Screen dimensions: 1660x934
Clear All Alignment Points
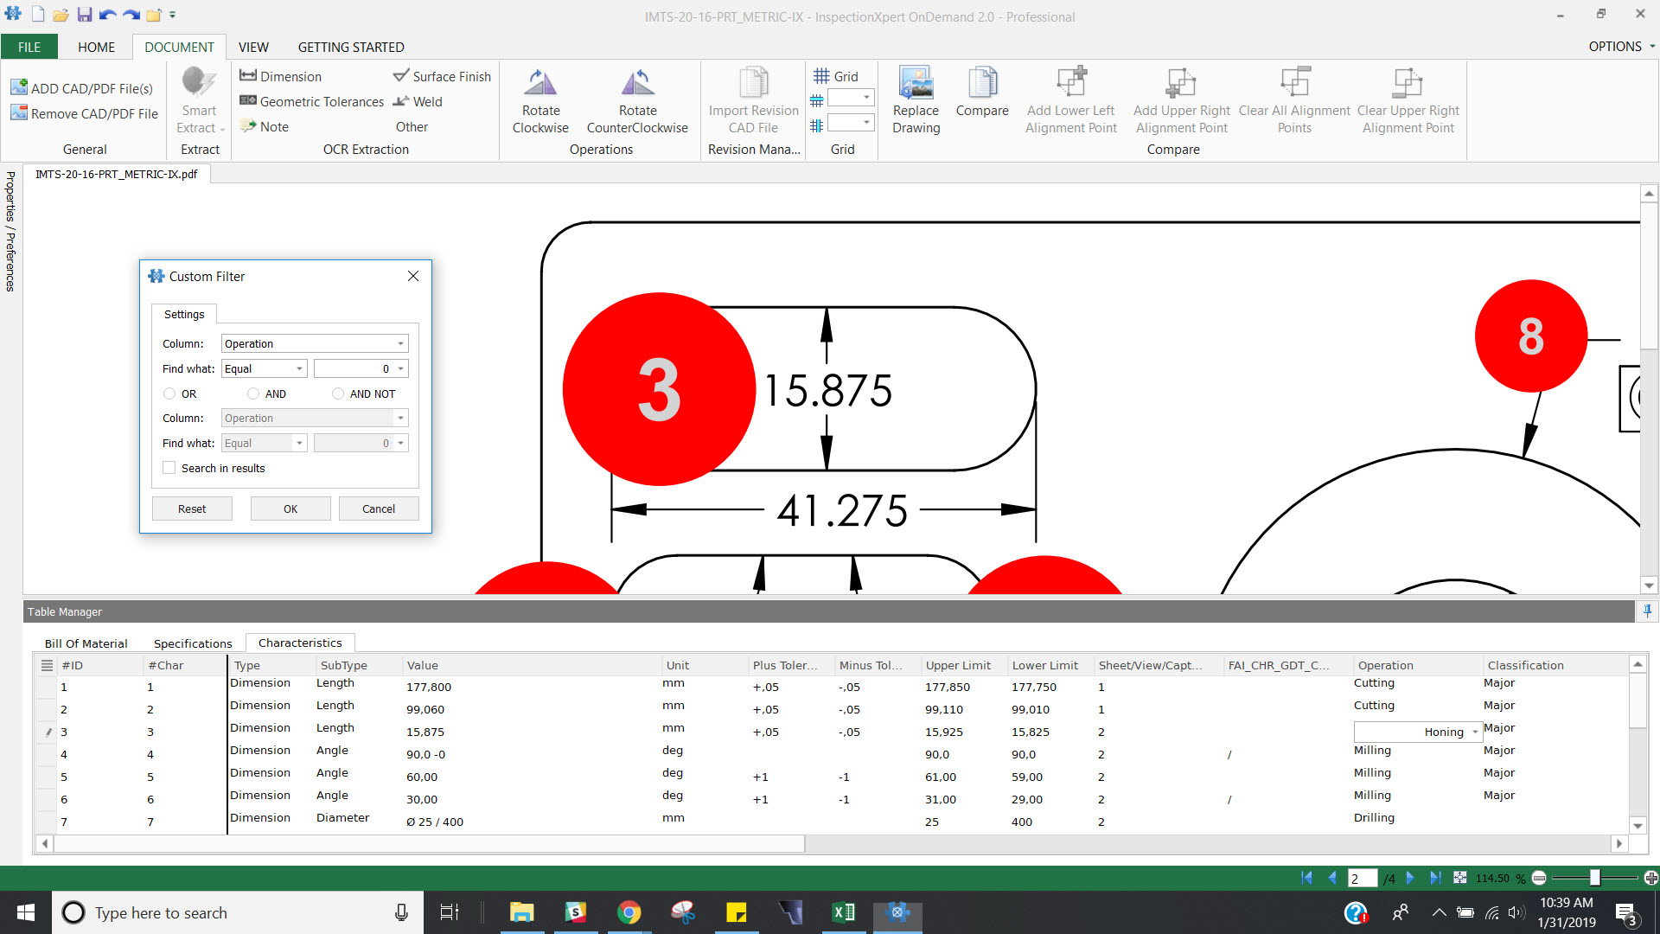pos(1293,98)
